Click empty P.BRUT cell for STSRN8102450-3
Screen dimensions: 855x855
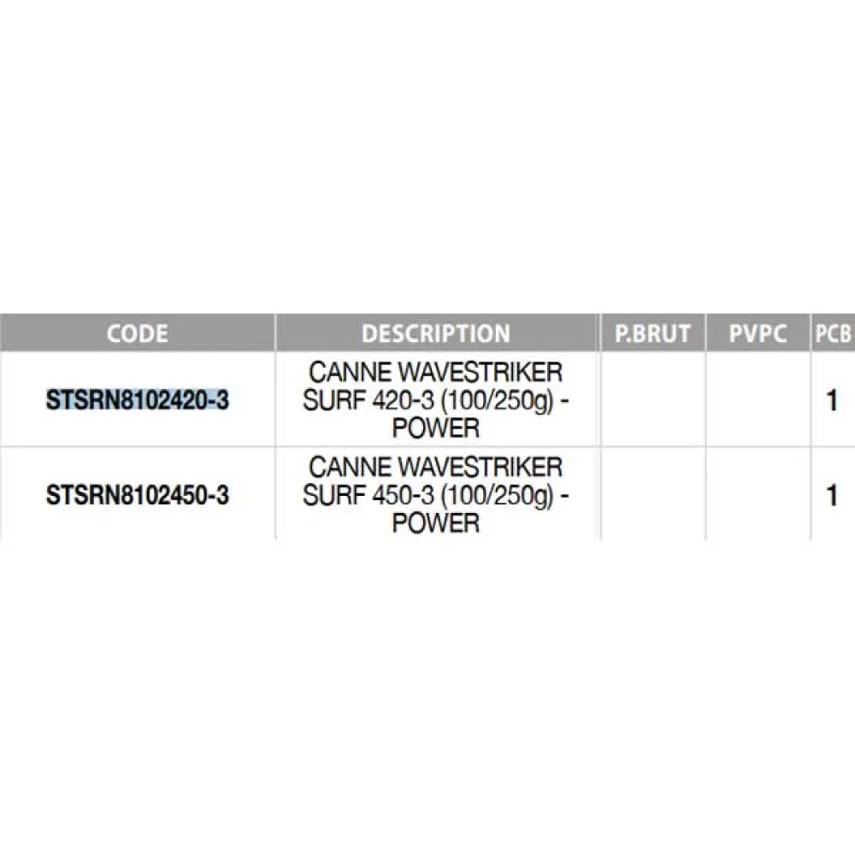(652, 494)
